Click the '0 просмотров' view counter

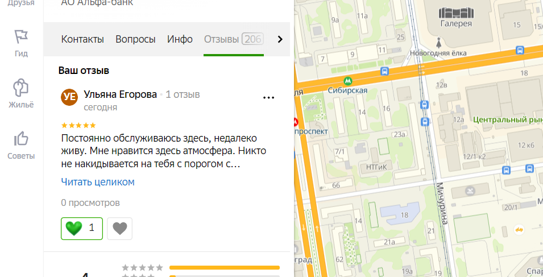coord(90,202)
